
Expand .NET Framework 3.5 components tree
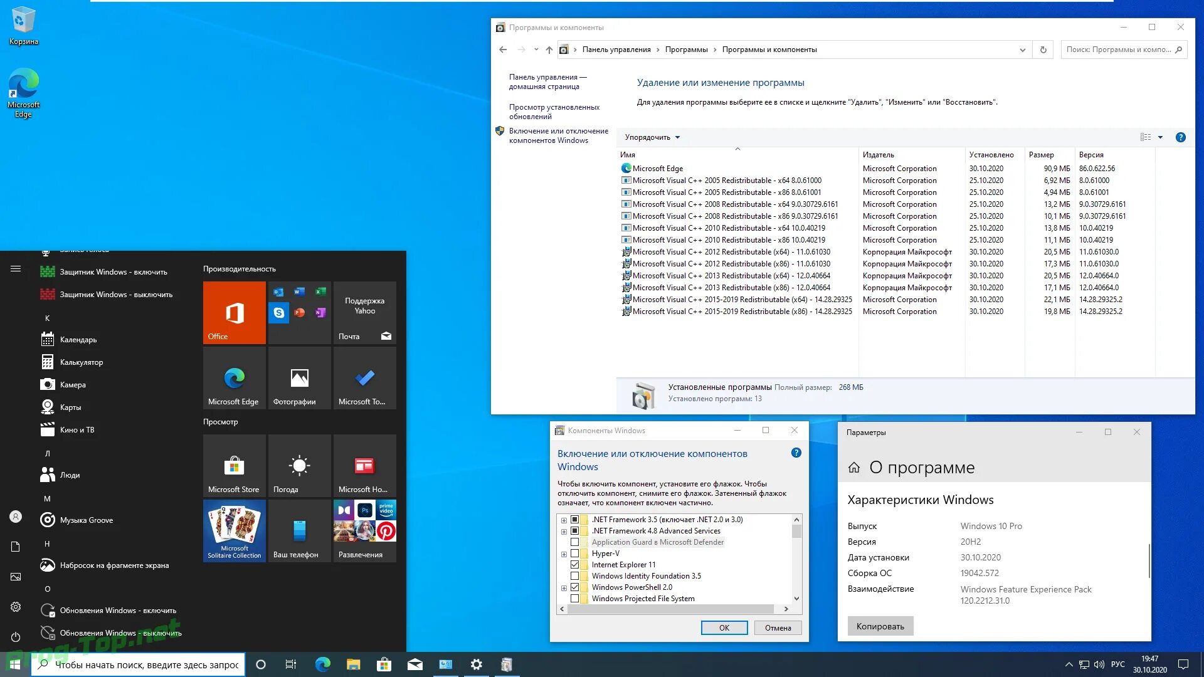pyautogui.click(x=564, y=519)
